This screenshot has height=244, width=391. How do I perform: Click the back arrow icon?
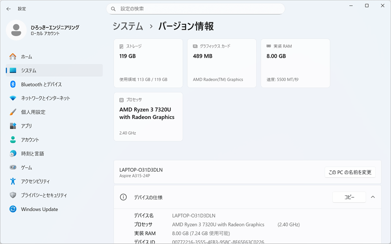point(8,9)
